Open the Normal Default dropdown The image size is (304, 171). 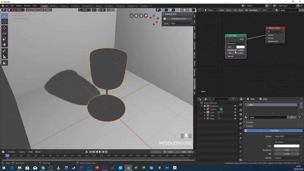(x=288, y=158)
